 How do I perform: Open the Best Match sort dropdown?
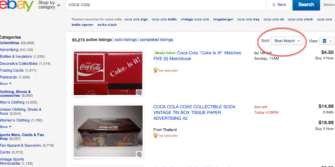[x=287, y=41]
